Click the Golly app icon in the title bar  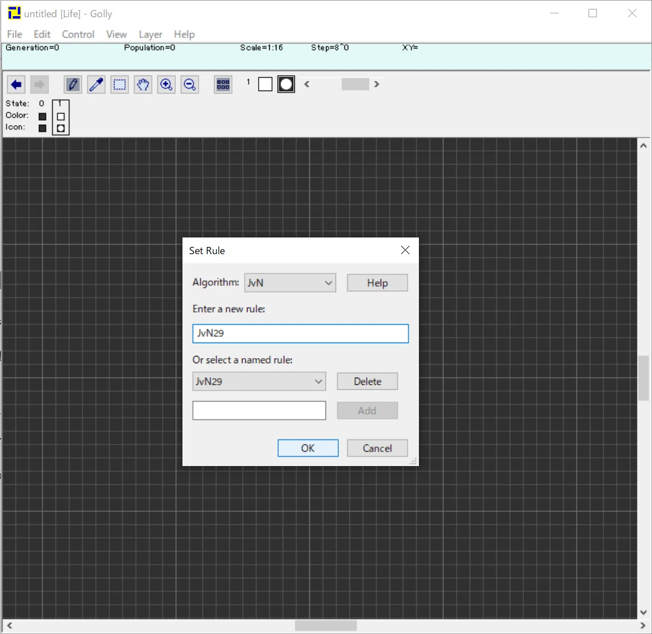[14, 13]
